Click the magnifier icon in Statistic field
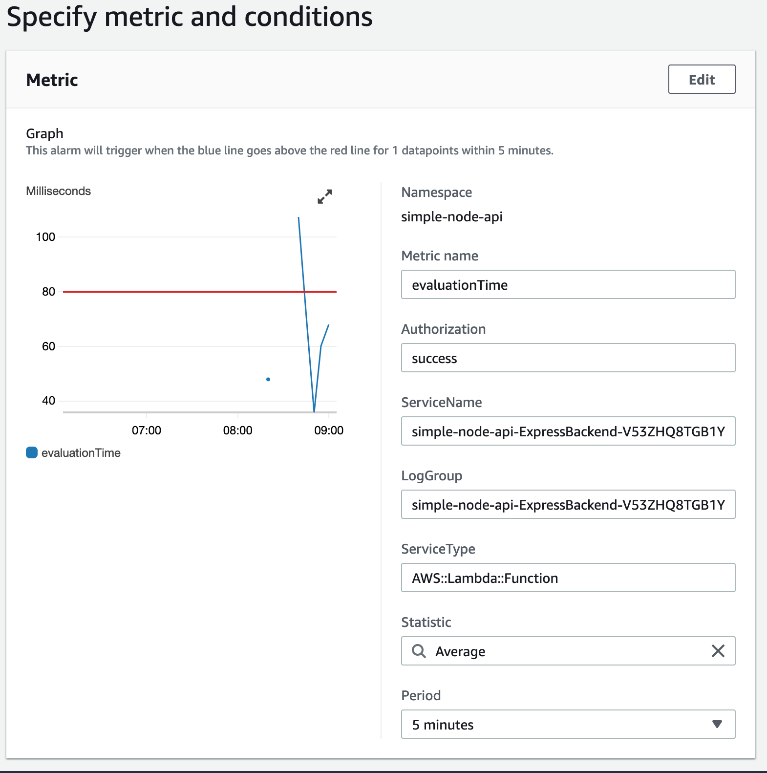 coord(419,651)
